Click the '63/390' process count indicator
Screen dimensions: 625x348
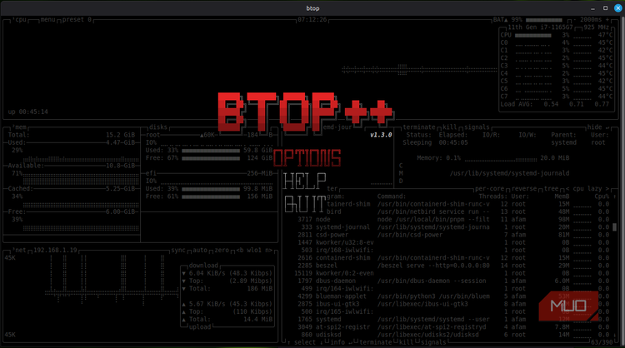[602, 342]
